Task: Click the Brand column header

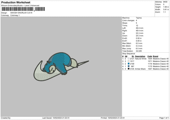Action: (x=156, y=56)
